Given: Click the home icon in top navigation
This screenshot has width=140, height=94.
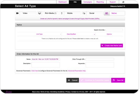Looking at the screenshot, I should tap(123, 2).
